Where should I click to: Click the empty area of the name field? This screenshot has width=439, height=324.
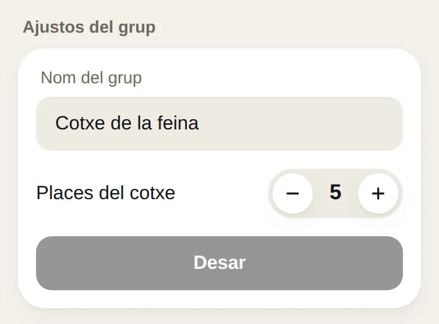[299, 124]
